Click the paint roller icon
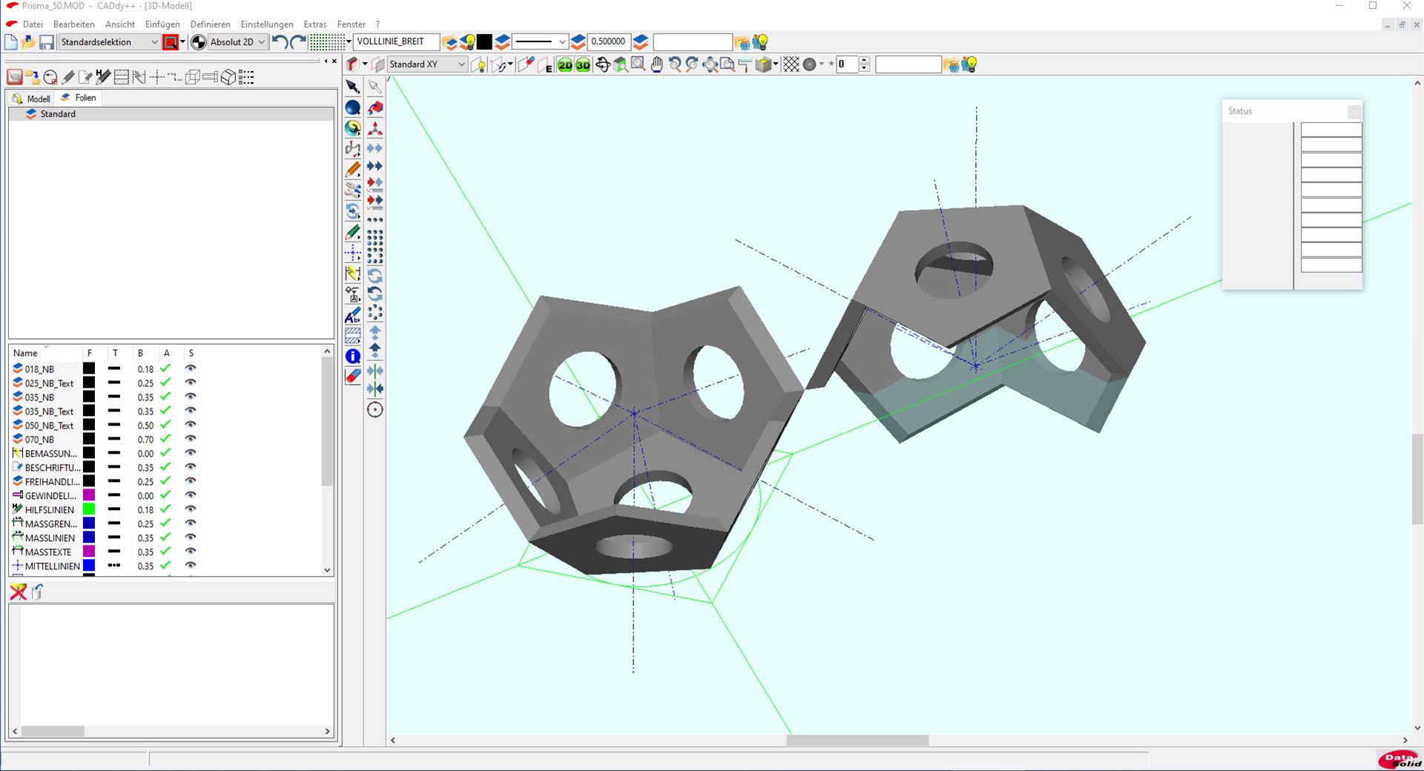 pyautogui.click(x=745, y=65)
